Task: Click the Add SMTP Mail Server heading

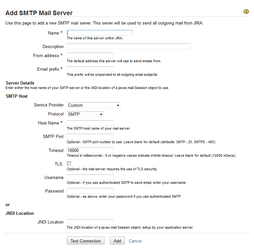Action: click(x=39, y=13)
